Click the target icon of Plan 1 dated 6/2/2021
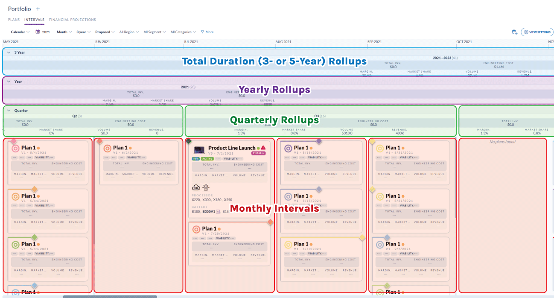554x298 pixels. (x=107, y=149)
